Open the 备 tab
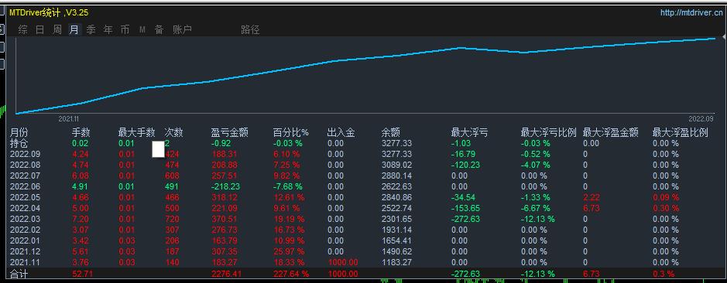The height and width of the screenshot is (283, 727). click(159, 30)
